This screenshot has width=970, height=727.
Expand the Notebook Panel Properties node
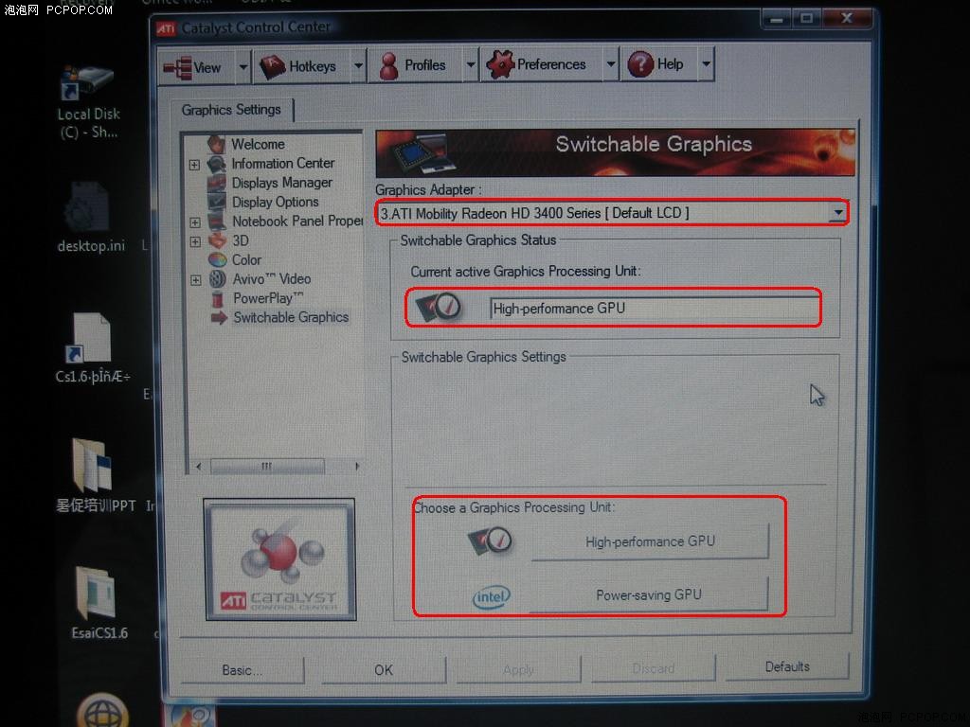coord(195,222)
